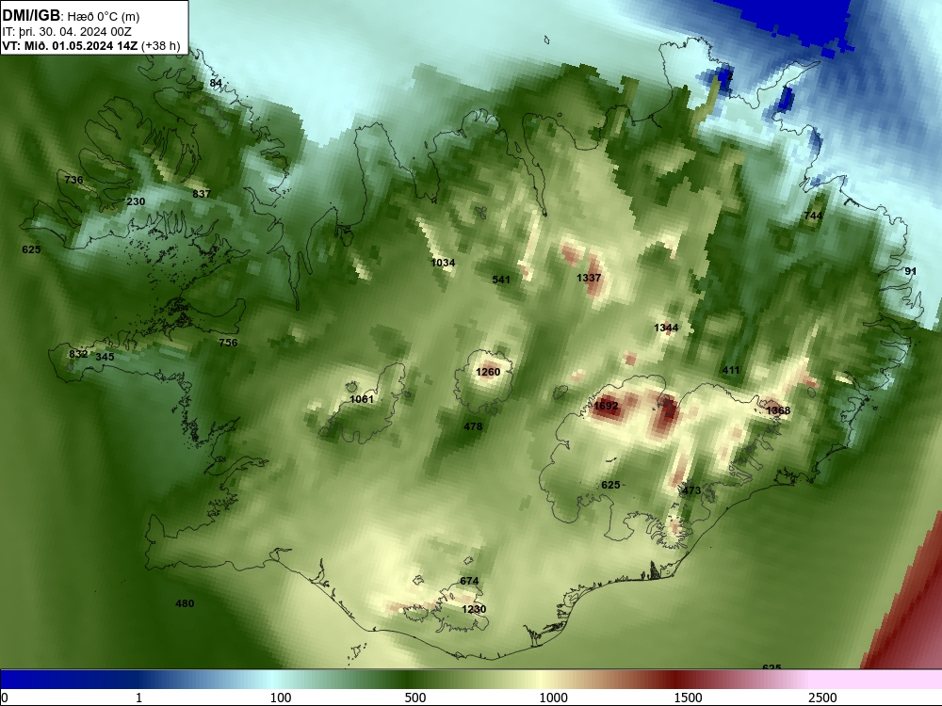Click the 736 value in the Westfjords
Viewport: 942px width, 706px height.
click(x=73, y=180)
